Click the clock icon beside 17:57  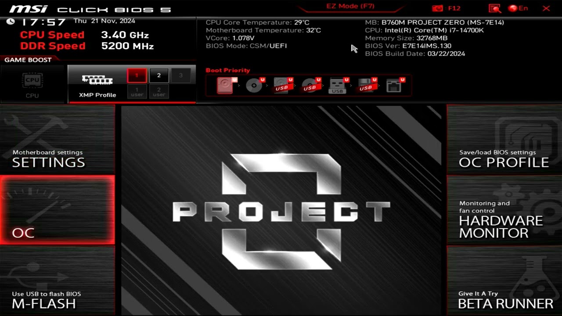point(11,21)
